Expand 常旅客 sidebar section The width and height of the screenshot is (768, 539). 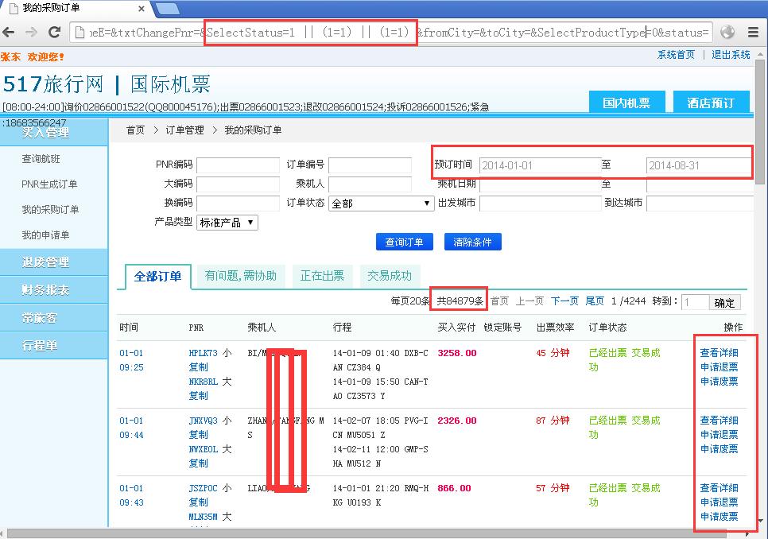[x=54, y=318]
